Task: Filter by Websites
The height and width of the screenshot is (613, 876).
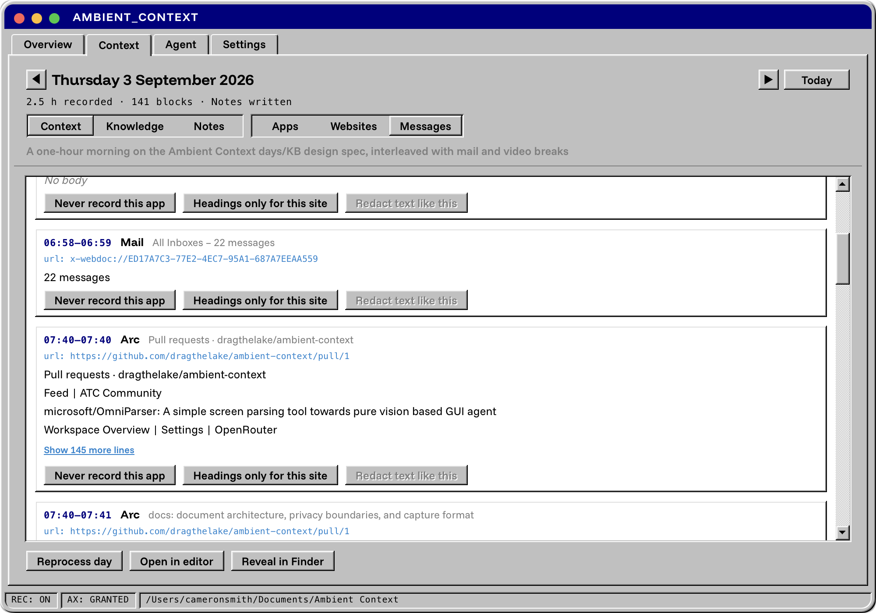Action: pyautogui.click(x=353, y=126)
